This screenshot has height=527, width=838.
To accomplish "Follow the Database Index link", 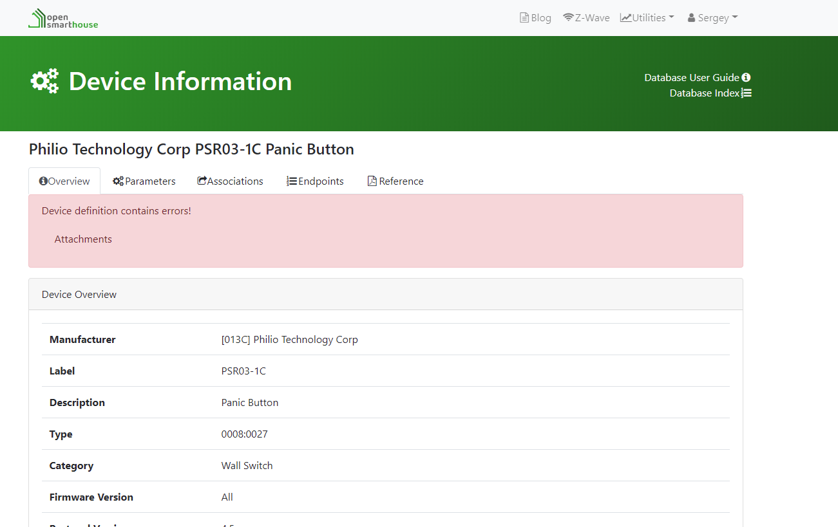I will click(704, 93).
